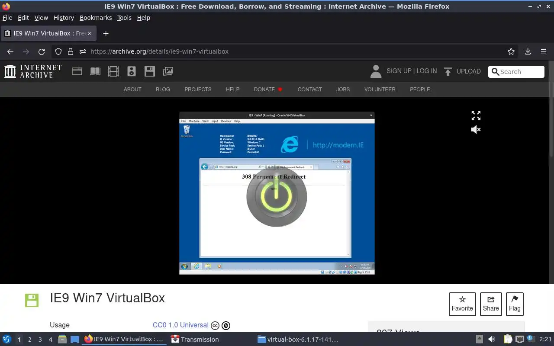Screen dimensions: 554x346
Task: Switch to workspace 2
Action: click(29, 340)
